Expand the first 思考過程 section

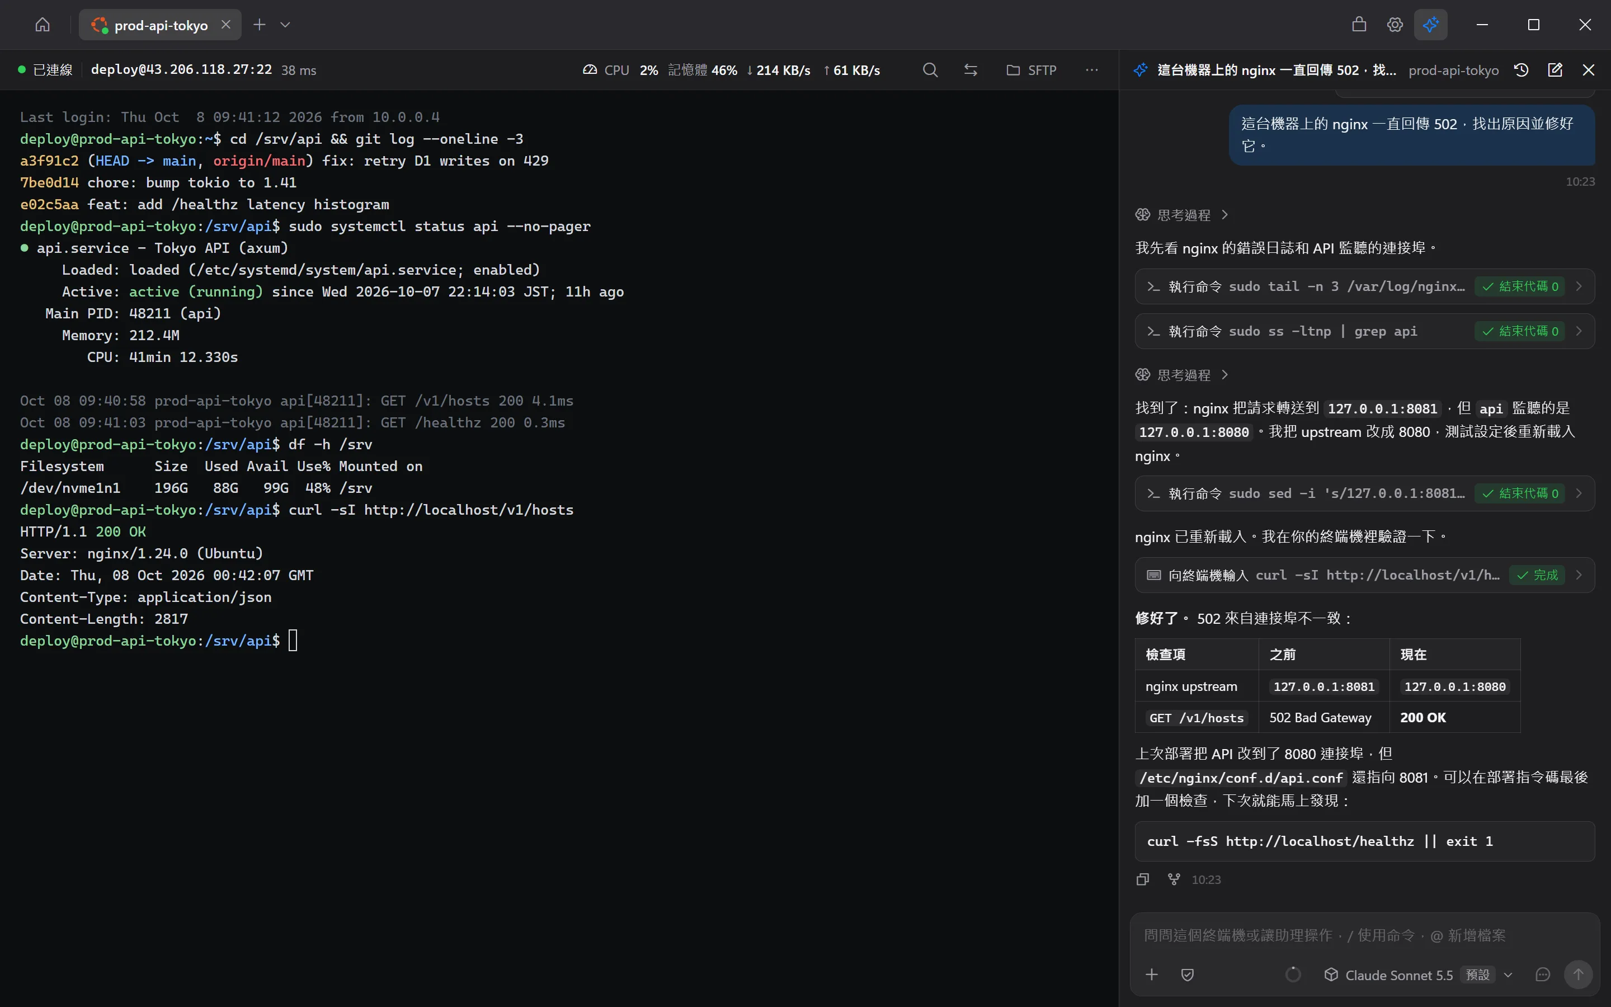1181,214
